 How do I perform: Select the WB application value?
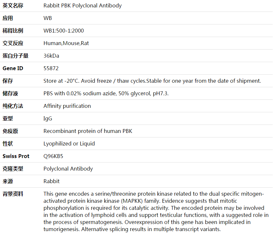point(48,18)
